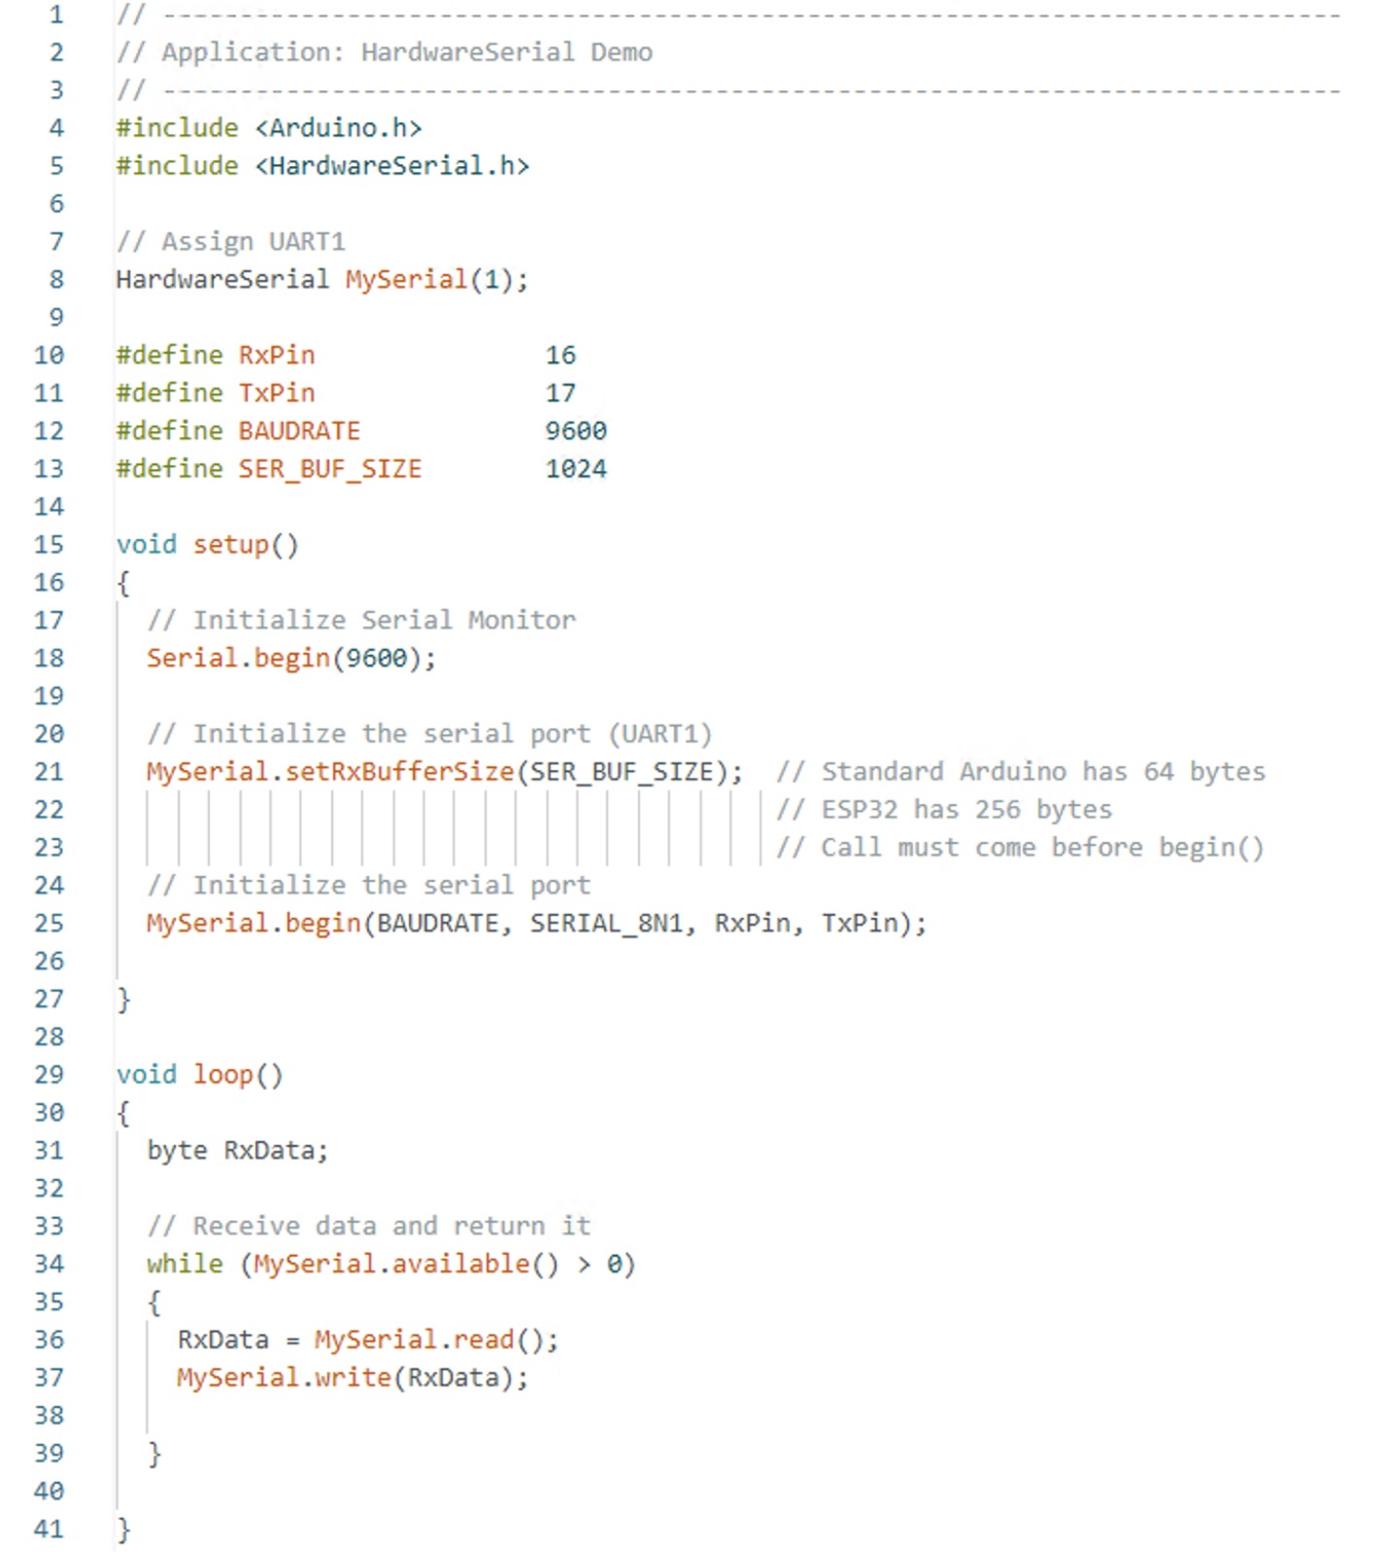The image size is (1389, 1552).
Task: Click the #include <Arduino.h> directive
Action: [x=268, y=128]
